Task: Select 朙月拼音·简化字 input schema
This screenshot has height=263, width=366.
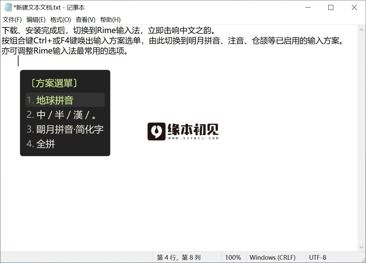Action: (x=65, y=129)
